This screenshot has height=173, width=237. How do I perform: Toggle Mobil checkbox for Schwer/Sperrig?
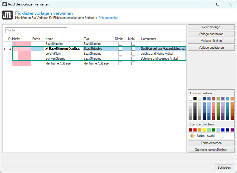[133, 58]
